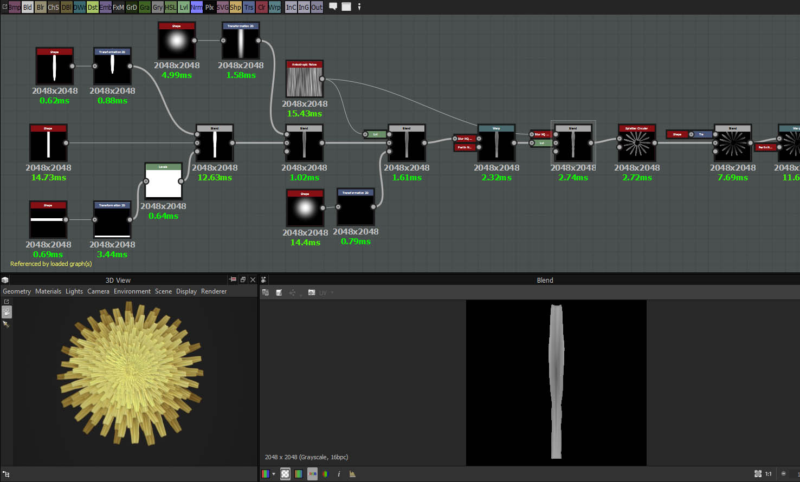Image resolution: width=800 pixels, height=482 pixels.
Task: Add a Sharpen node with Shp
Action: (235, 7)
